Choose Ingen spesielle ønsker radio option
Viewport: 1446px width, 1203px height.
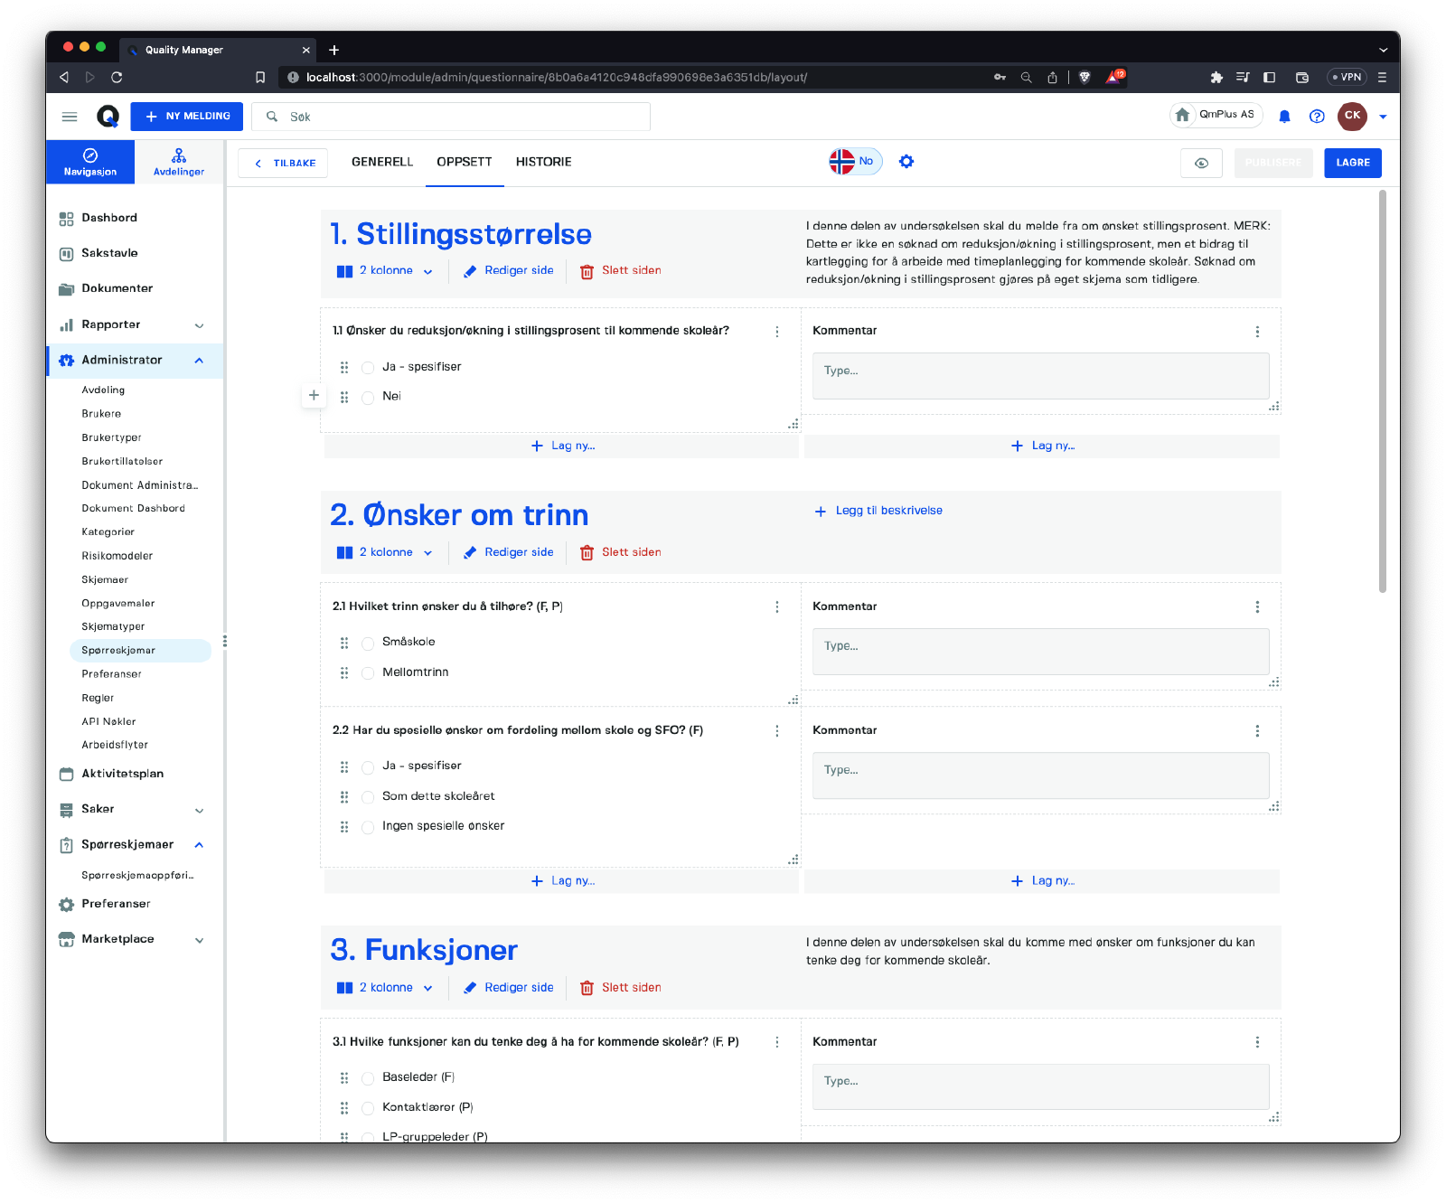tap(368, 827)
